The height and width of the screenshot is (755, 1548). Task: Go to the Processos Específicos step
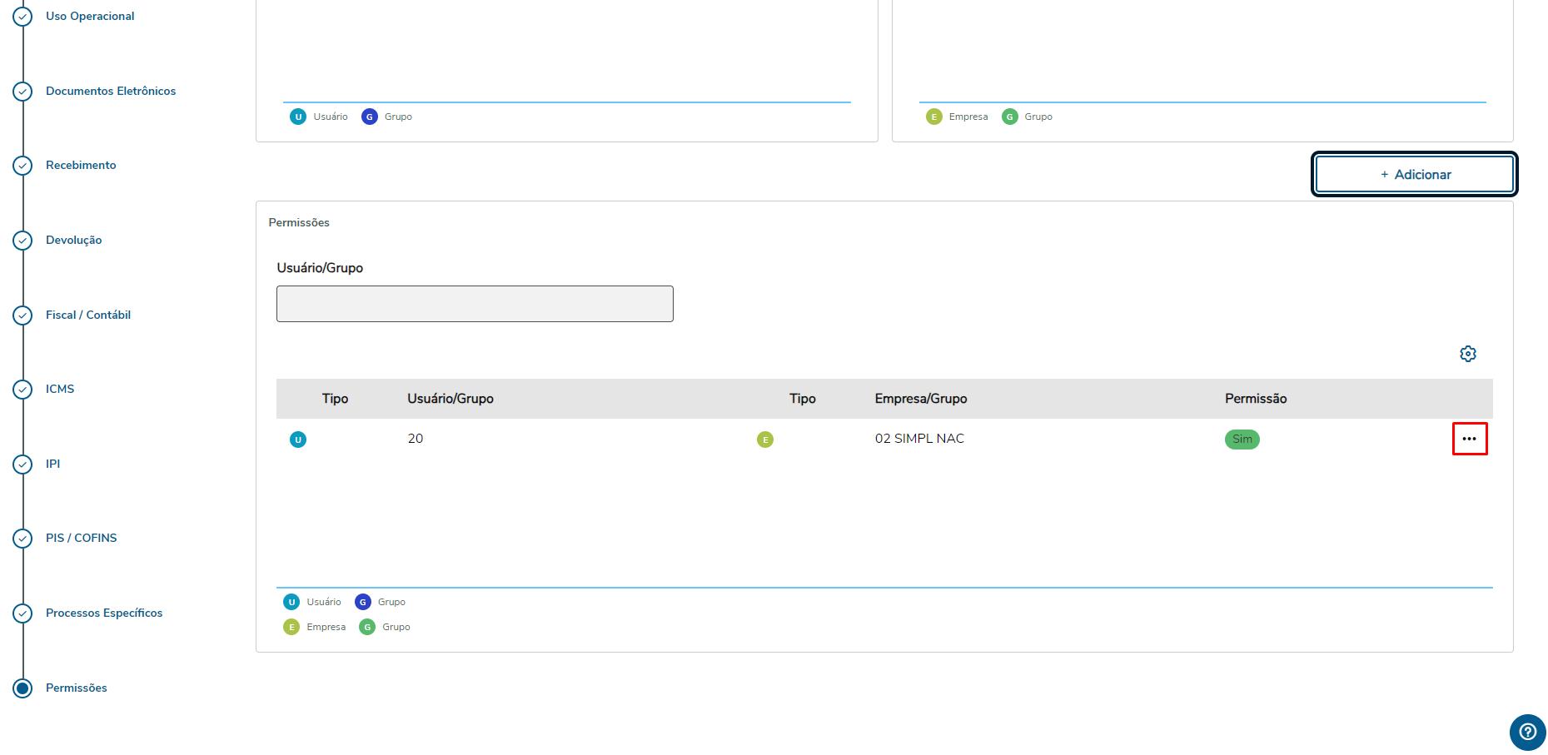coord(104,613)
